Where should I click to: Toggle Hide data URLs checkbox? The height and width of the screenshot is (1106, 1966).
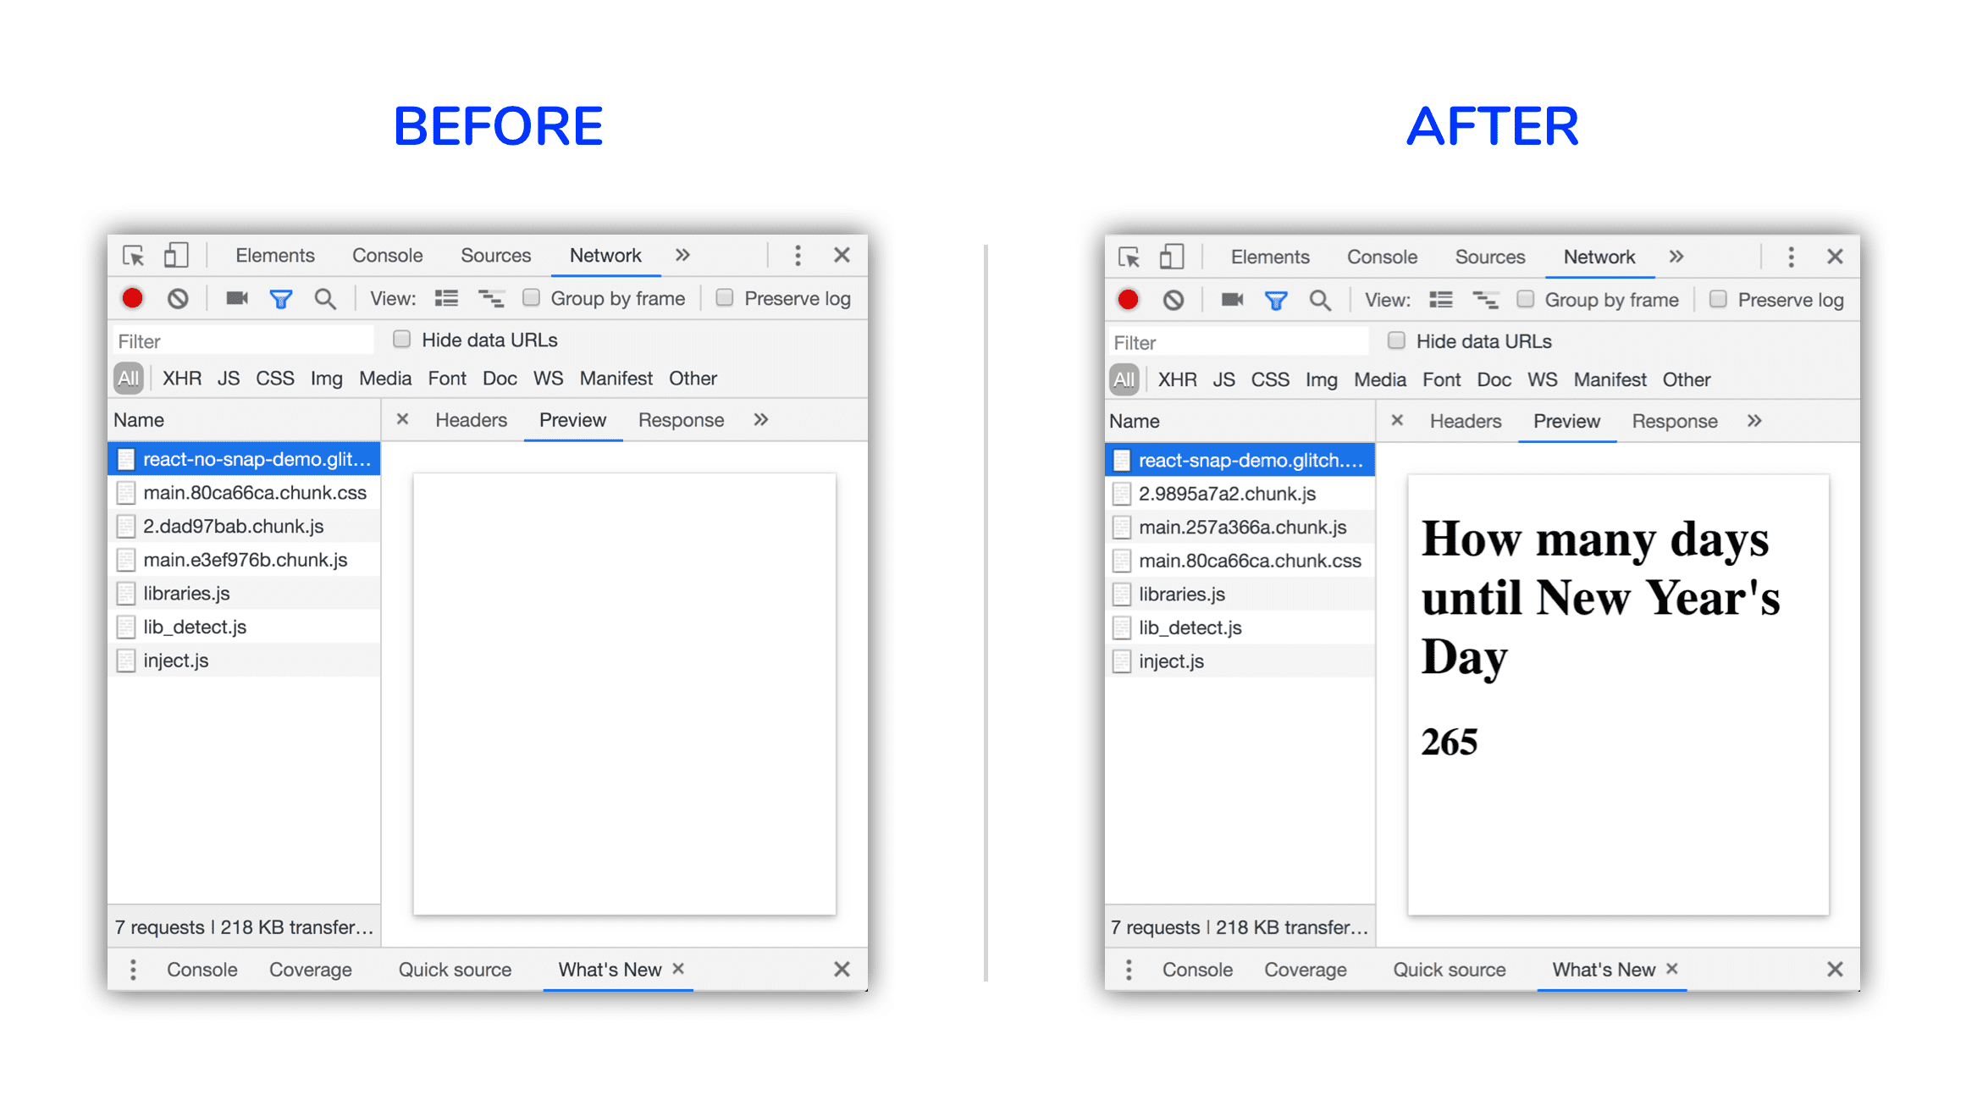pyautogui.click(x=398, y=340)
